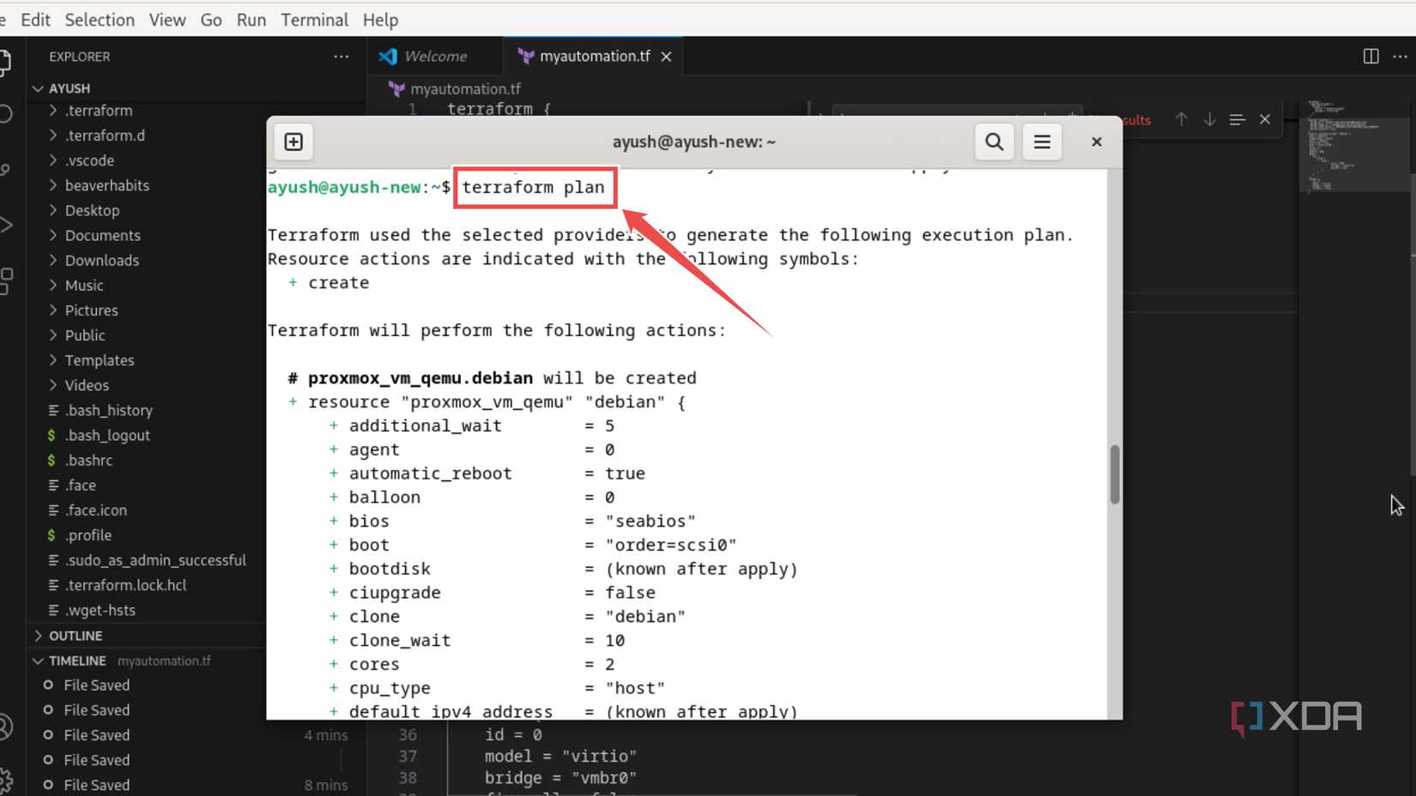Collapse the AYUSH folder in Explorer

(38, 87)
